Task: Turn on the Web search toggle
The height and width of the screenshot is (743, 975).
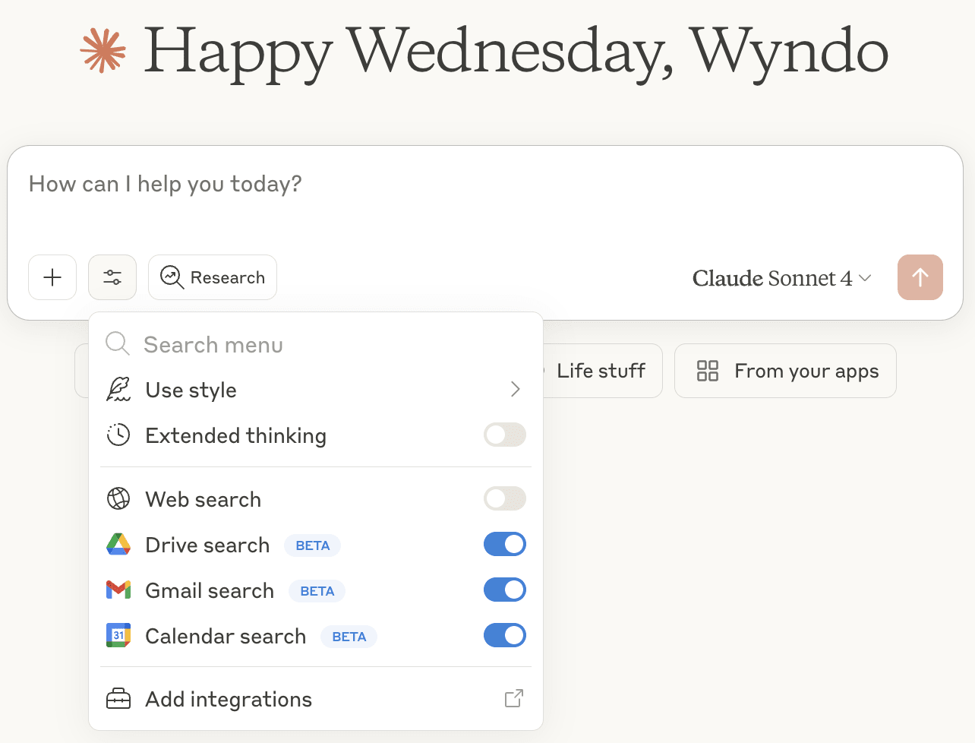Action: click(x=504, y=499)
